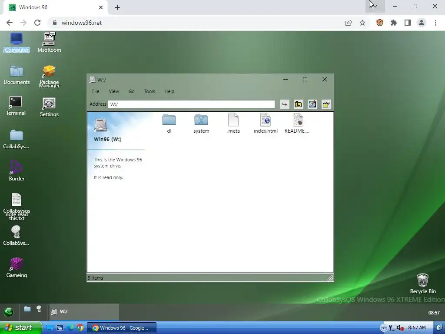445x334 pixels.
Task: Click the Address field showing W:/
Action: pyautogui.click(x=191, y=104)
